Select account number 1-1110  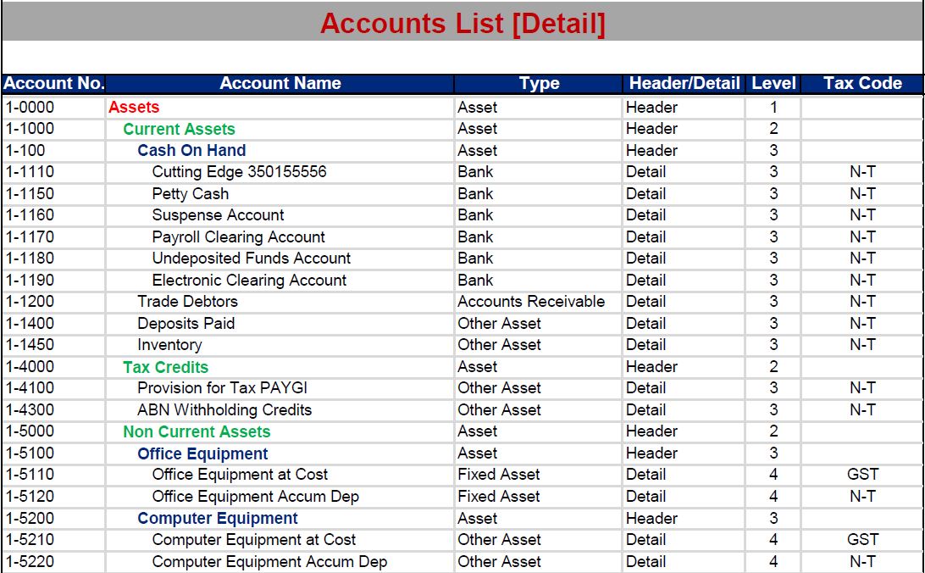(x=30, y=172)
